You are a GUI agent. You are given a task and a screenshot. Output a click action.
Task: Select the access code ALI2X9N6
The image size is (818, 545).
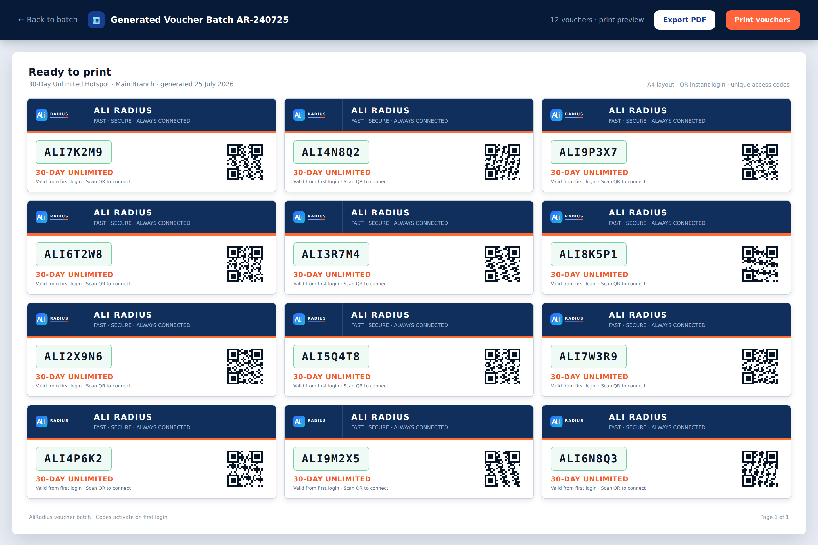[73, 357]
